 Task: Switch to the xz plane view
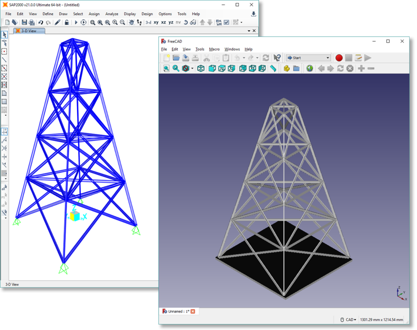click(x=163, y=23)
